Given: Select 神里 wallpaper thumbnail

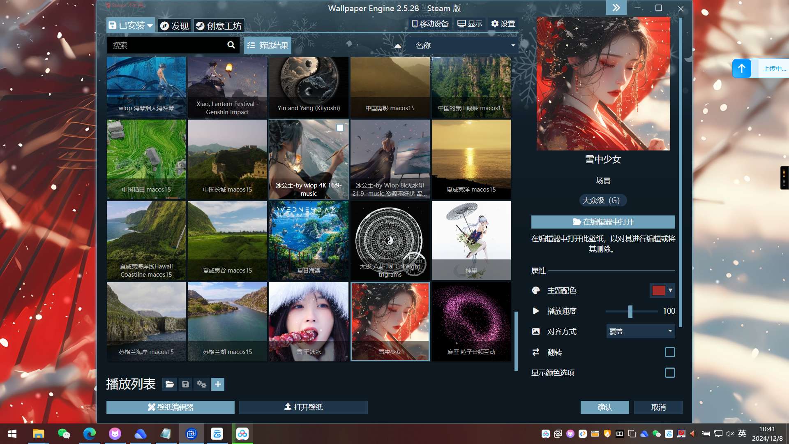Looking at the screenshot, I should pos(471,240).
